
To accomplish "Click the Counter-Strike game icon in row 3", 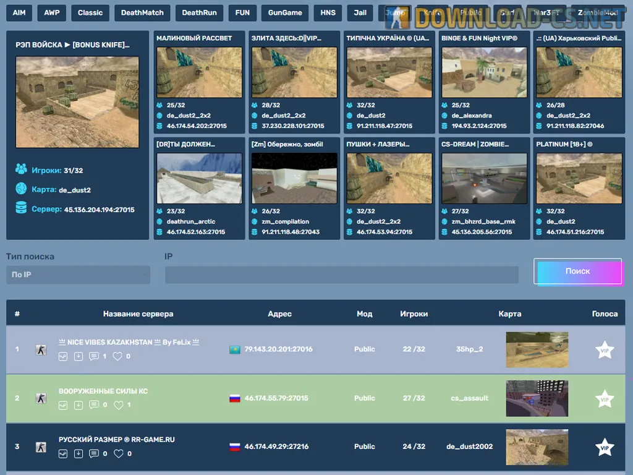I will click(x=41, y=447).
